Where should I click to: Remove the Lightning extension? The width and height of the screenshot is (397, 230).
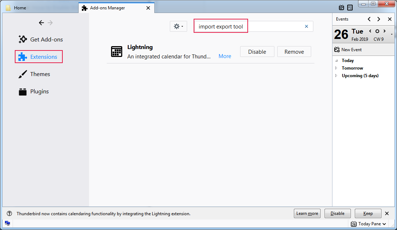[x=294, y=52]
